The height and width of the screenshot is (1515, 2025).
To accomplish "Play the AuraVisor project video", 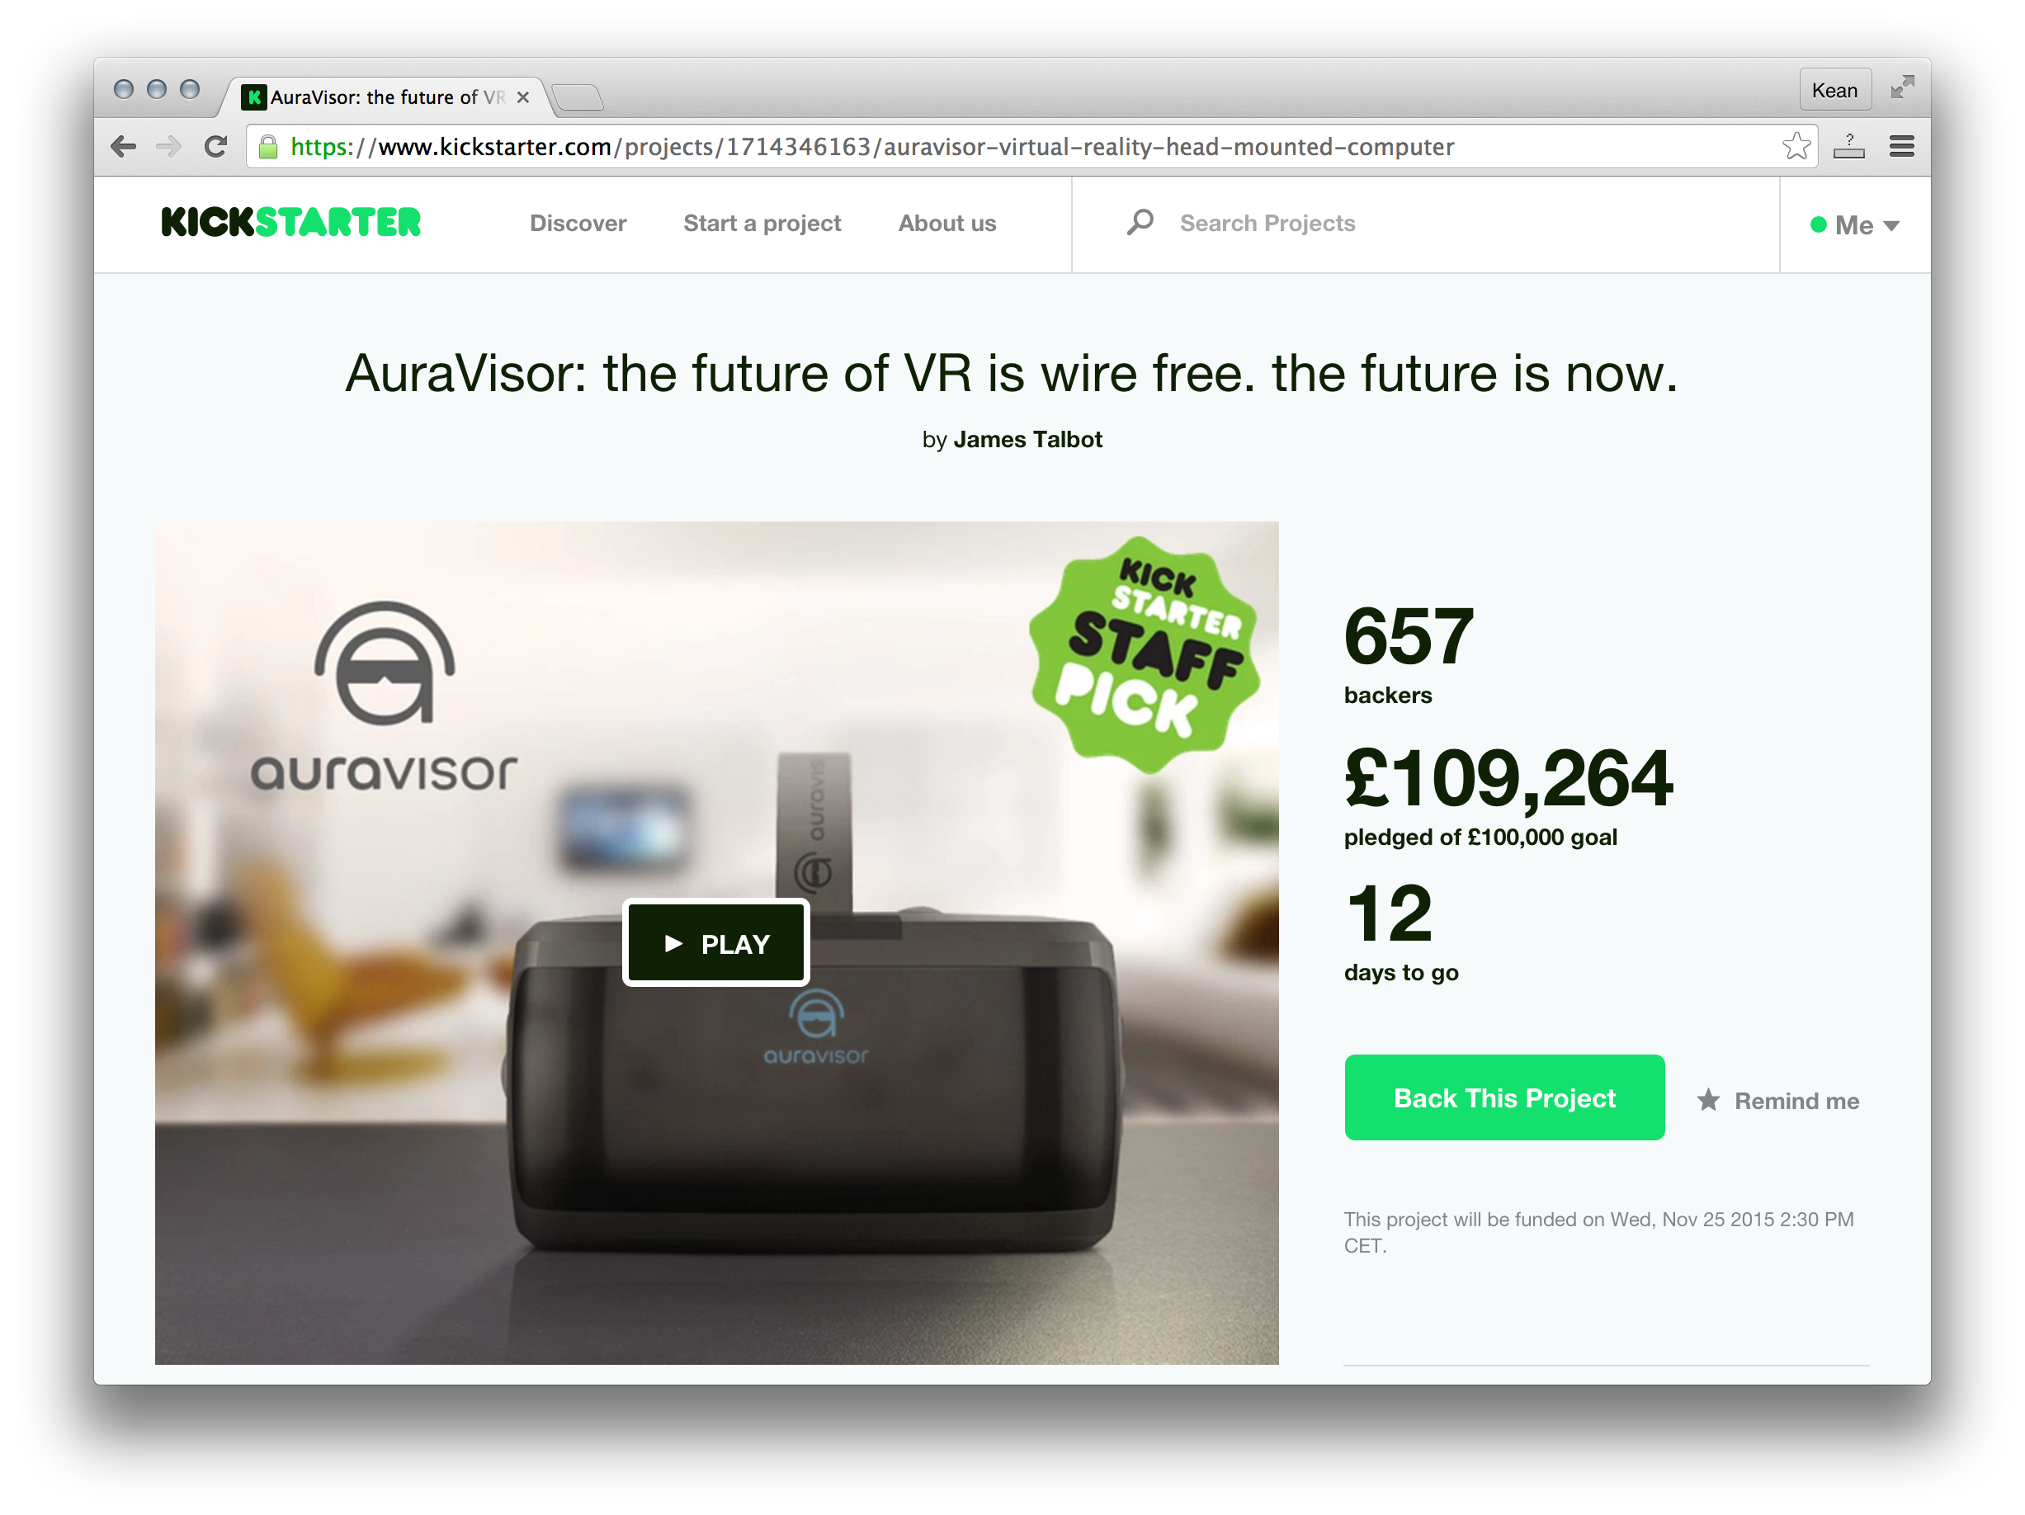I will point(716,943).
